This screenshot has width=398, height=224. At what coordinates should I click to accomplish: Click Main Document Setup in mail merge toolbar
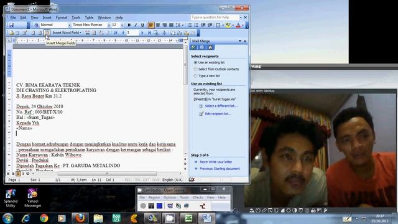click(11, 33)
